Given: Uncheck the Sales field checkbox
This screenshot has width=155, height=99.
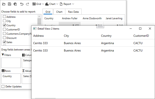Looking at the screenshot, I should coord(4,42).
